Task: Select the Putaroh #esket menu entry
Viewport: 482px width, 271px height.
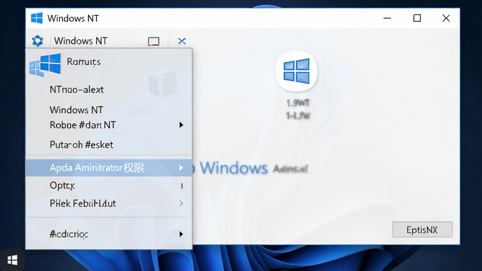Action: (109, 144)
